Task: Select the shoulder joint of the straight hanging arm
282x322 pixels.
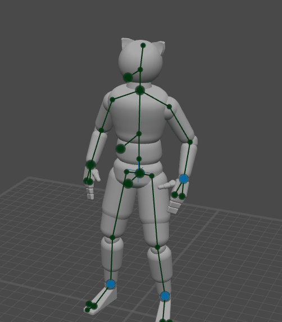Action: (x=112, y=100)
